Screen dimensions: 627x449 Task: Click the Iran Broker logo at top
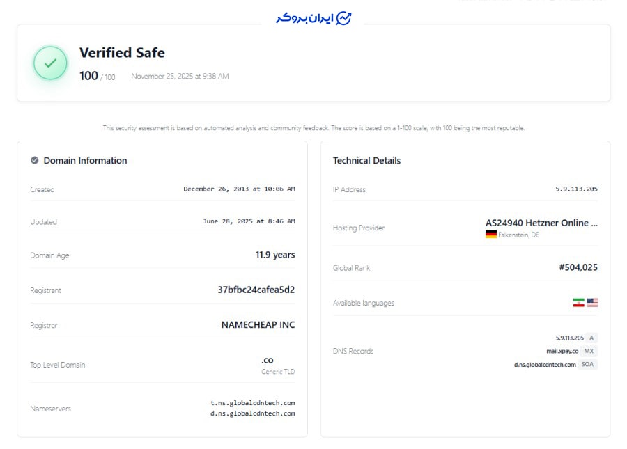click(x=313, y=18)
